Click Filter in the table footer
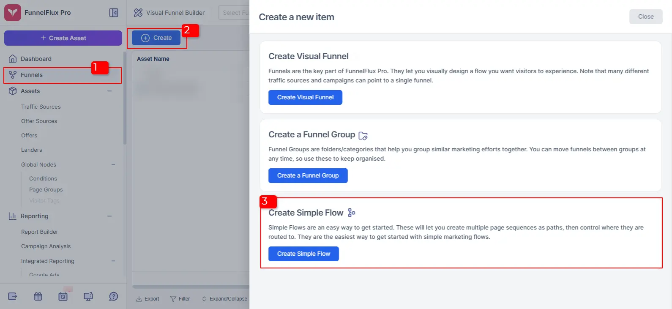The height and width of the screenshot is (309, 672). pyautogui.click(x=180, y=299)
